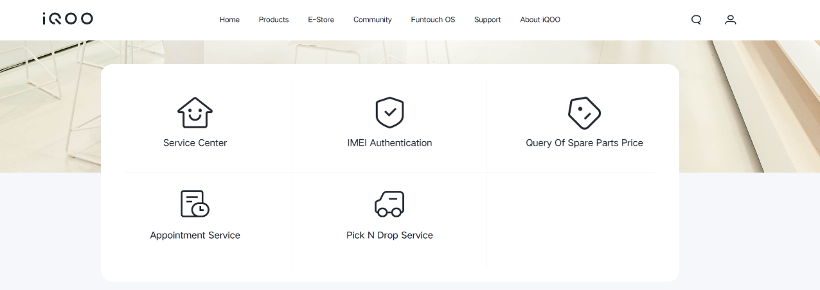The height and width of the screenshot is (290, 820).
Task: Click About iQOO in the header
Action: (x=540, y=20)
